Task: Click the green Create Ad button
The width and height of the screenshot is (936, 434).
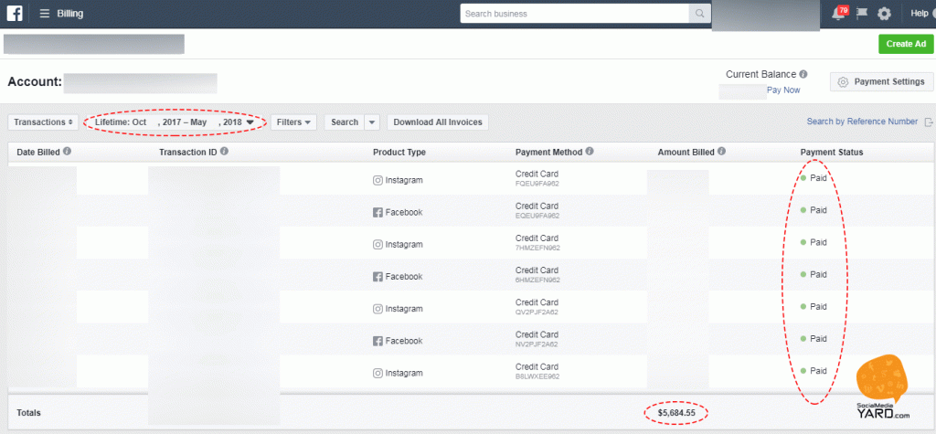Action: coord(906,44)
